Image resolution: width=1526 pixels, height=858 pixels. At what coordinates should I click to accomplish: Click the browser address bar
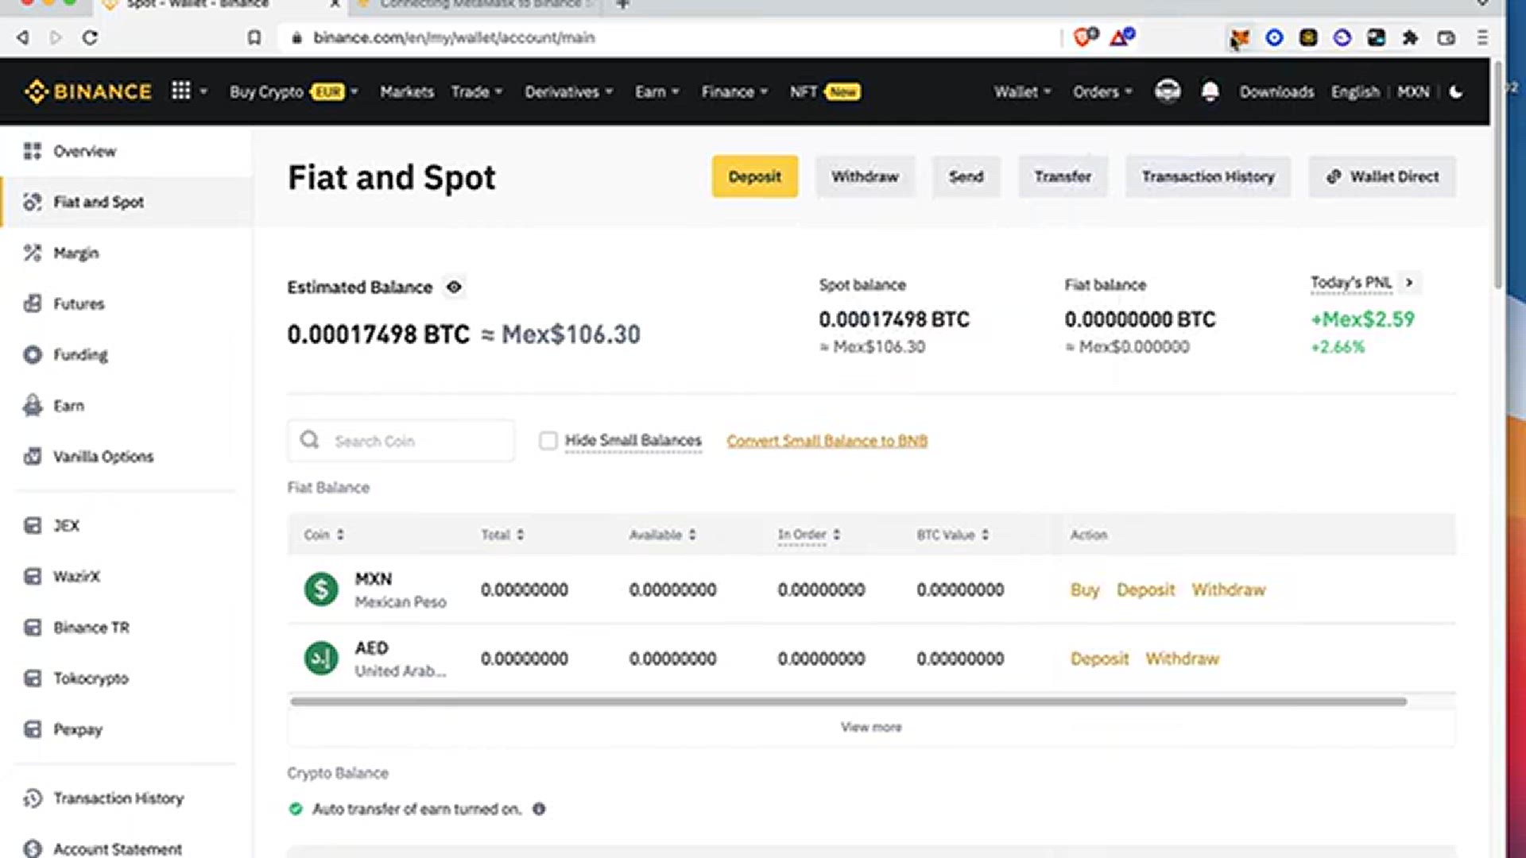coord(668,37)
